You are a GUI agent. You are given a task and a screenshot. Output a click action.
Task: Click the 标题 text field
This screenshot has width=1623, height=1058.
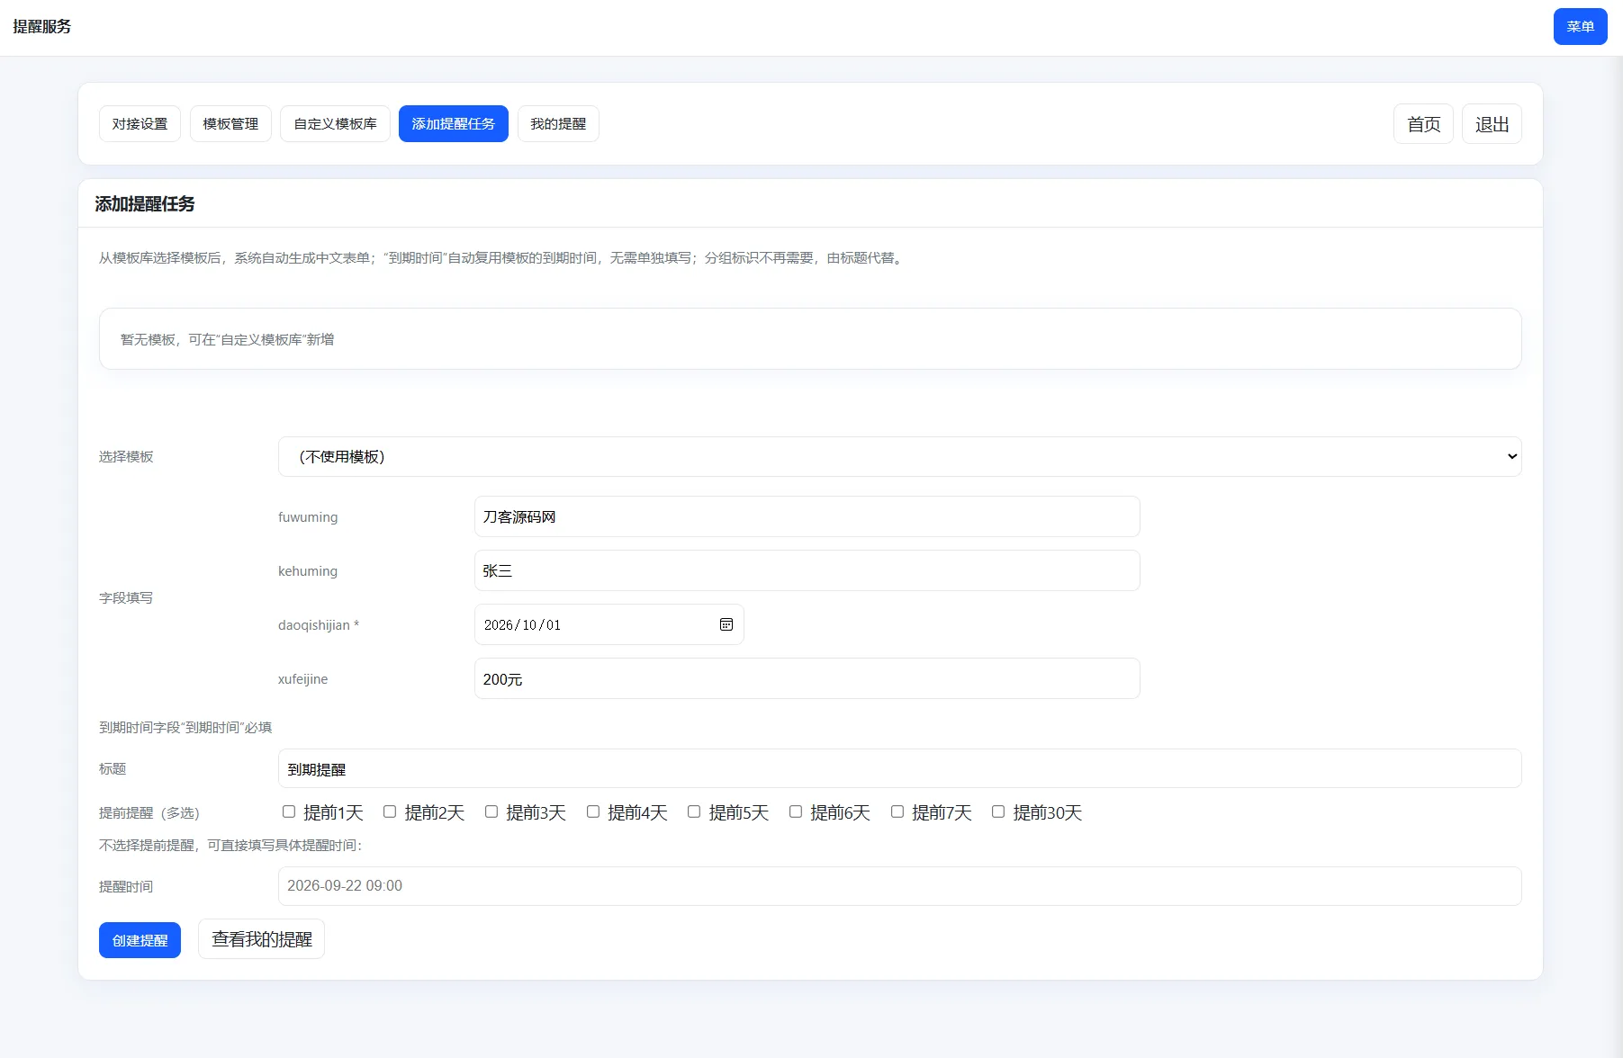click(x=899, y=769)
